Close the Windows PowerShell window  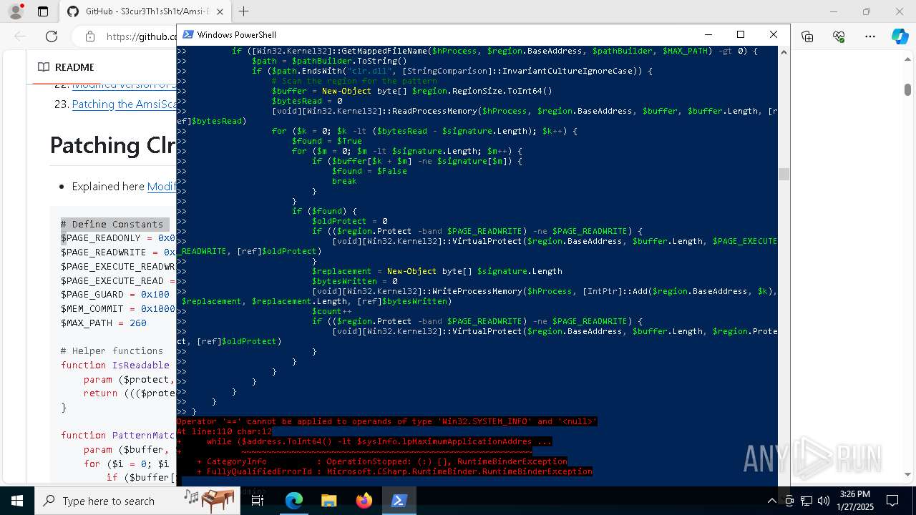pos(773,34)
